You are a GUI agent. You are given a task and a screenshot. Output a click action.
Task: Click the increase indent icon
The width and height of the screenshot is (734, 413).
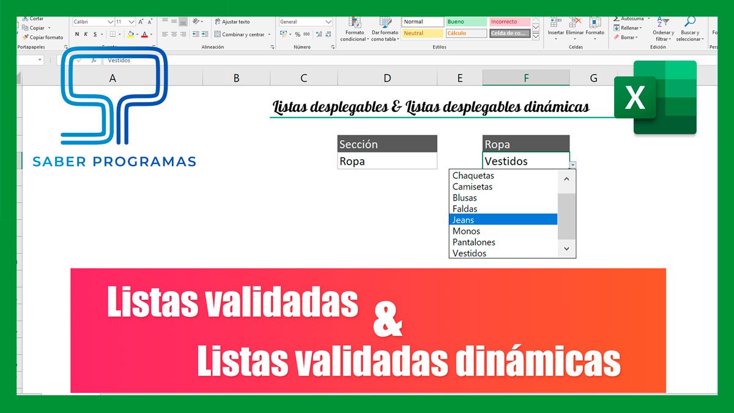click(x=205, y=34)
